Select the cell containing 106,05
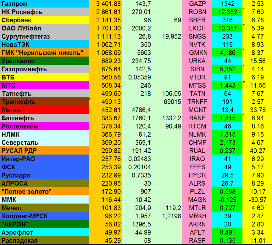This screenshot has width=272, height=245. (167, 94)
